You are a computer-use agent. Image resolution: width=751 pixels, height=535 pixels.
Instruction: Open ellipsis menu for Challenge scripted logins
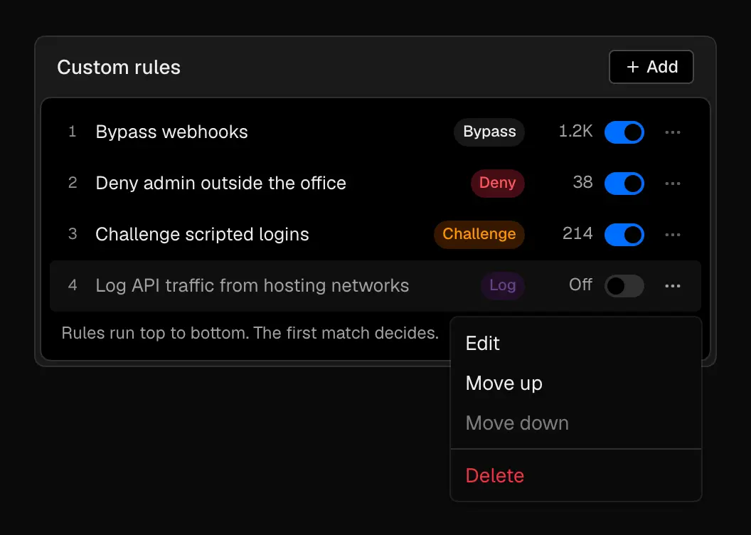pyautogui.click(x=673, y=235)
